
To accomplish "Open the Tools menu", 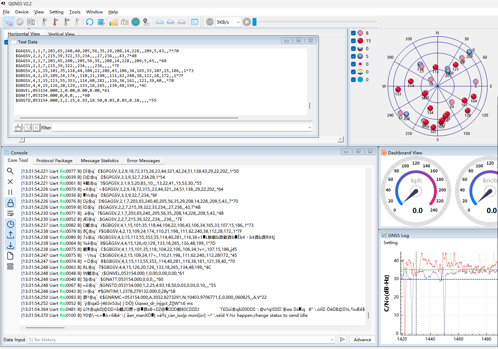I will tap(75, 12).
